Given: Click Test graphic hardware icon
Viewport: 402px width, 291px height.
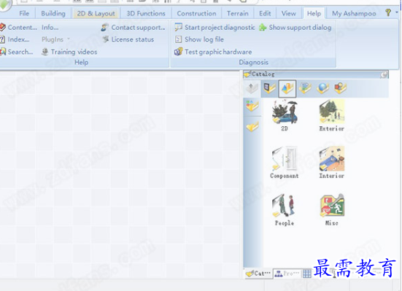Looking at the screenshot, I should (179, 52).
